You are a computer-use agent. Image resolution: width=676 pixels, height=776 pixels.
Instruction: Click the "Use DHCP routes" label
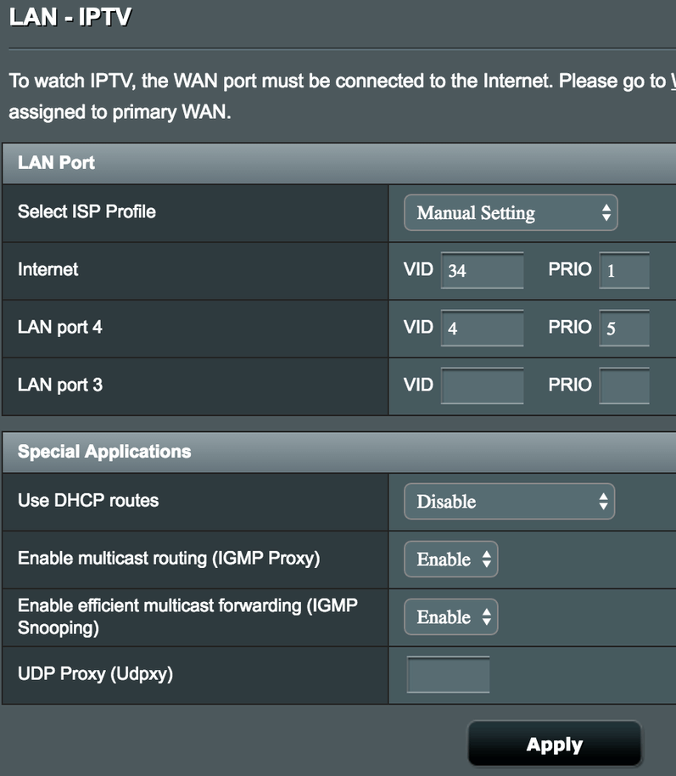pos(88,500)
